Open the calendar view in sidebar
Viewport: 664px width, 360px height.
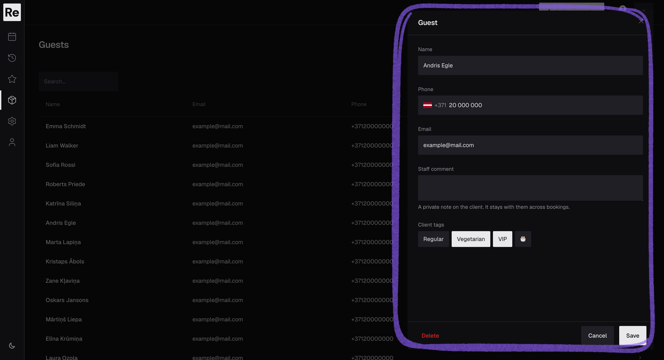click(x=12, y=37)
